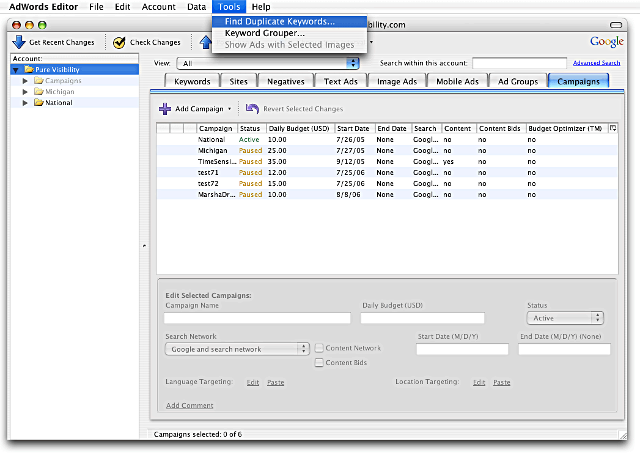Open the Status dropdown set to Active
The width and height of the screenshot is (640, 455).
tap(565, 318)
